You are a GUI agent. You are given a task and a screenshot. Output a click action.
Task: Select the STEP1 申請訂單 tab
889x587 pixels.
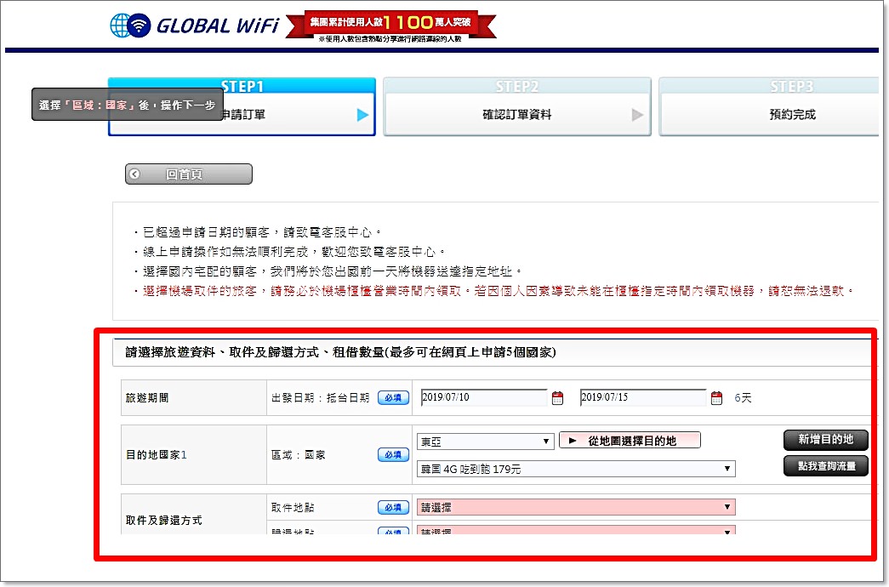242,106
